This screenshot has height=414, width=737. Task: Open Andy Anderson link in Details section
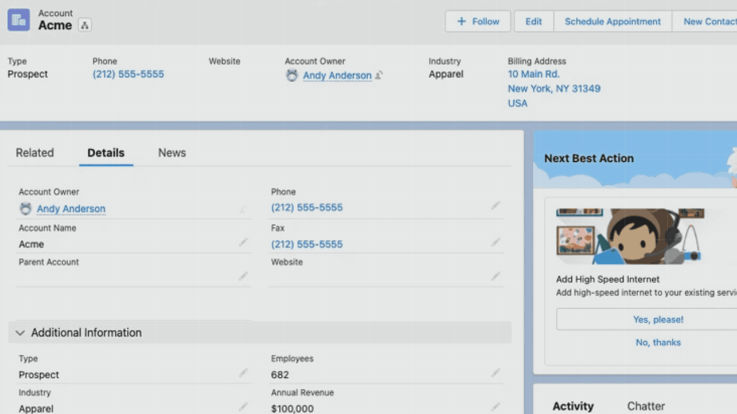(x=71, y=209)
